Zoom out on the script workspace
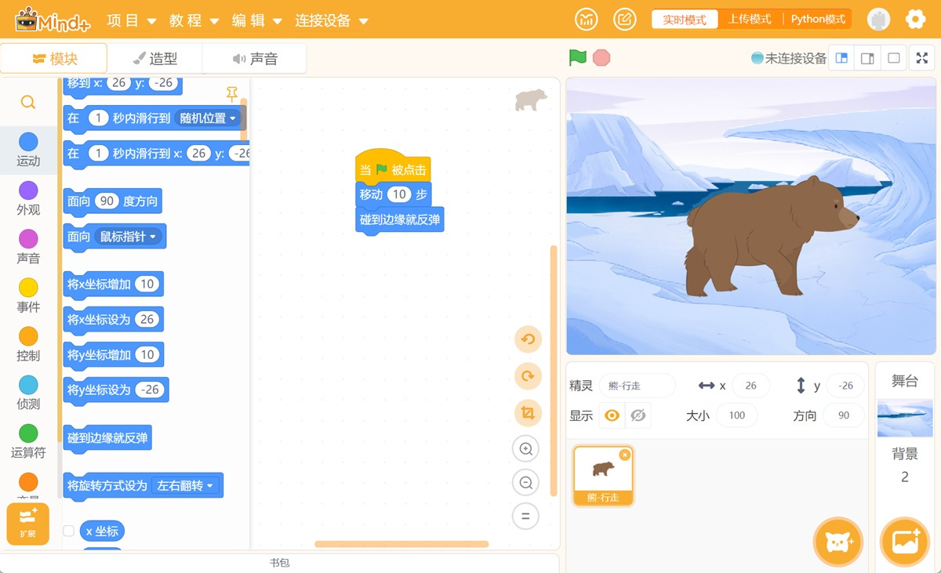Screen dimensions: 941x573 (525, 483)
